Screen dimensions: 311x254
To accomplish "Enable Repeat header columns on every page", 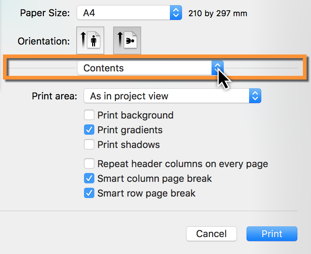I will pos(89,163).
